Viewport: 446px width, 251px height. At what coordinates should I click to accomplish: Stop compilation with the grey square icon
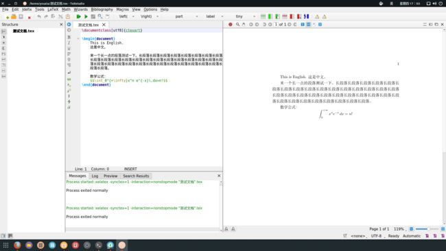coord(93,16)
